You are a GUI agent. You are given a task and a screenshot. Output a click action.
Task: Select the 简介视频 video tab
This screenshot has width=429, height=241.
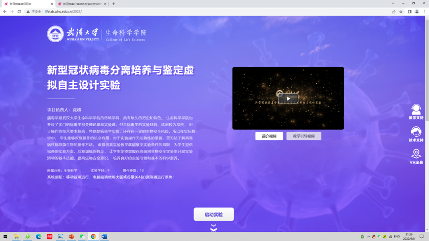point(269,136)
